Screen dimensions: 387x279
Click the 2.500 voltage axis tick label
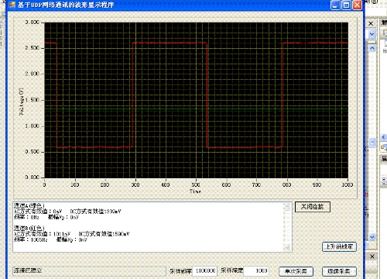click(32, 48)
